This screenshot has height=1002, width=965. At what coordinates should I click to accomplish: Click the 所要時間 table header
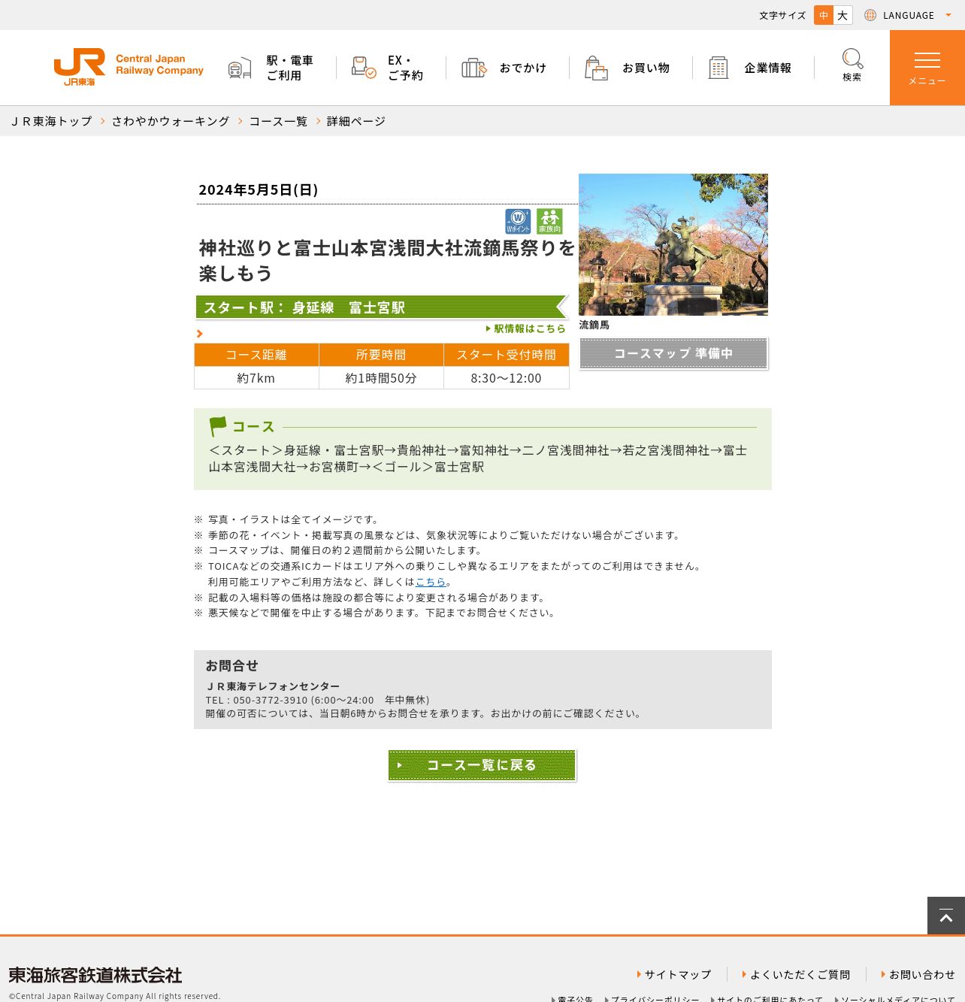pos(381,355)
